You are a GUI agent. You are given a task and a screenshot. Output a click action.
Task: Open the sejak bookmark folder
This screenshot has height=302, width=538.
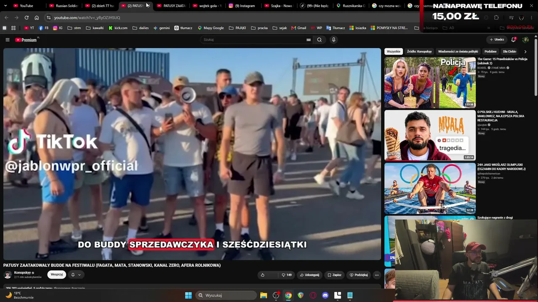[x=280, y=28]
